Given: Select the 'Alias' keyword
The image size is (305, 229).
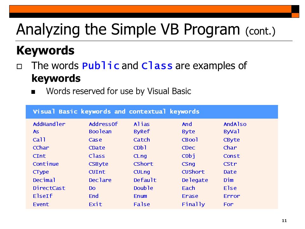Looking at the screenshot, I should click(142, 124).
